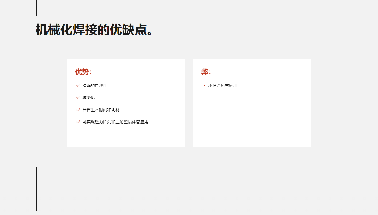The height and width of the screenshot is (215, 378).
Task: Click the red bottom border of 优势 card
Action: [126, 147]
